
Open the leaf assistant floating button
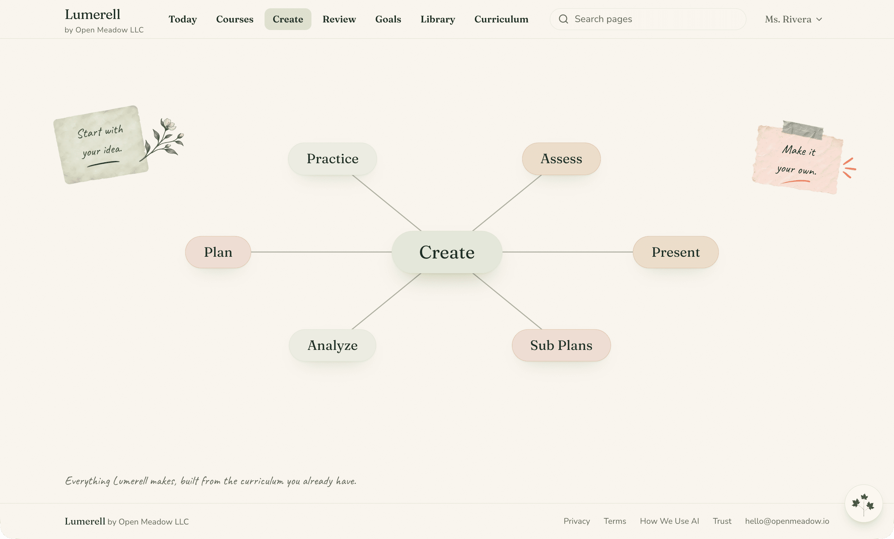(864, 503)
